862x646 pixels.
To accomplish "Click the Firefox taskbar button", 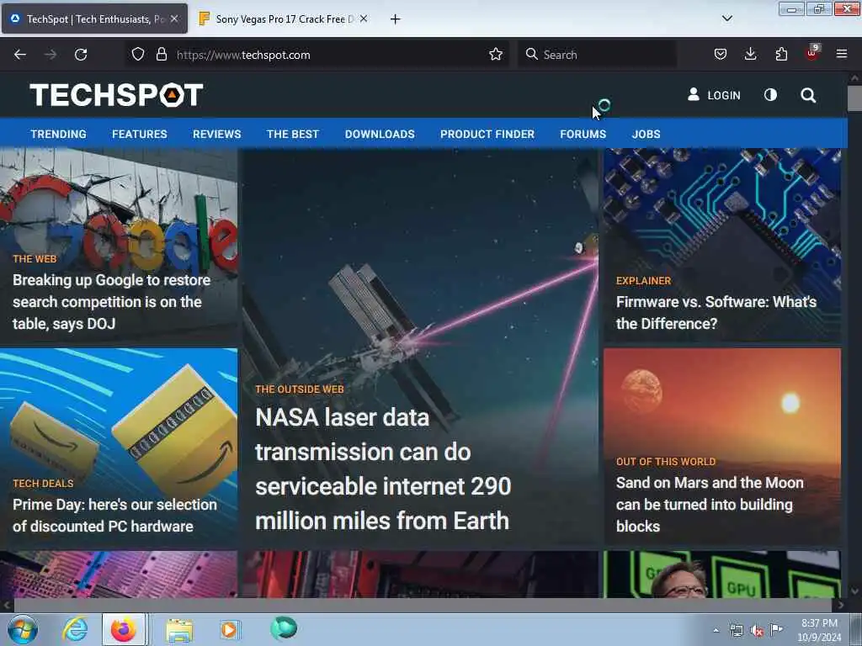I will click(124, 629).
